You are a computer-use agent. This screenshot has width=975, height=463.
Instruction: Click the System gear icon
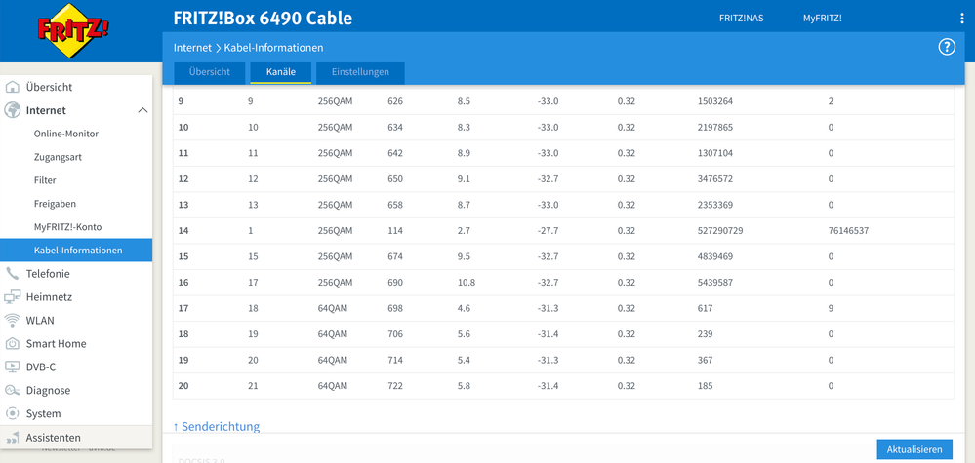click(13, 413)
